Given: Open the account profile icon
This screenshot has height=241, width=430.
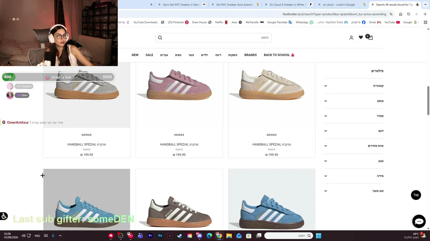Looking at the screenshot, I should 351,37.
